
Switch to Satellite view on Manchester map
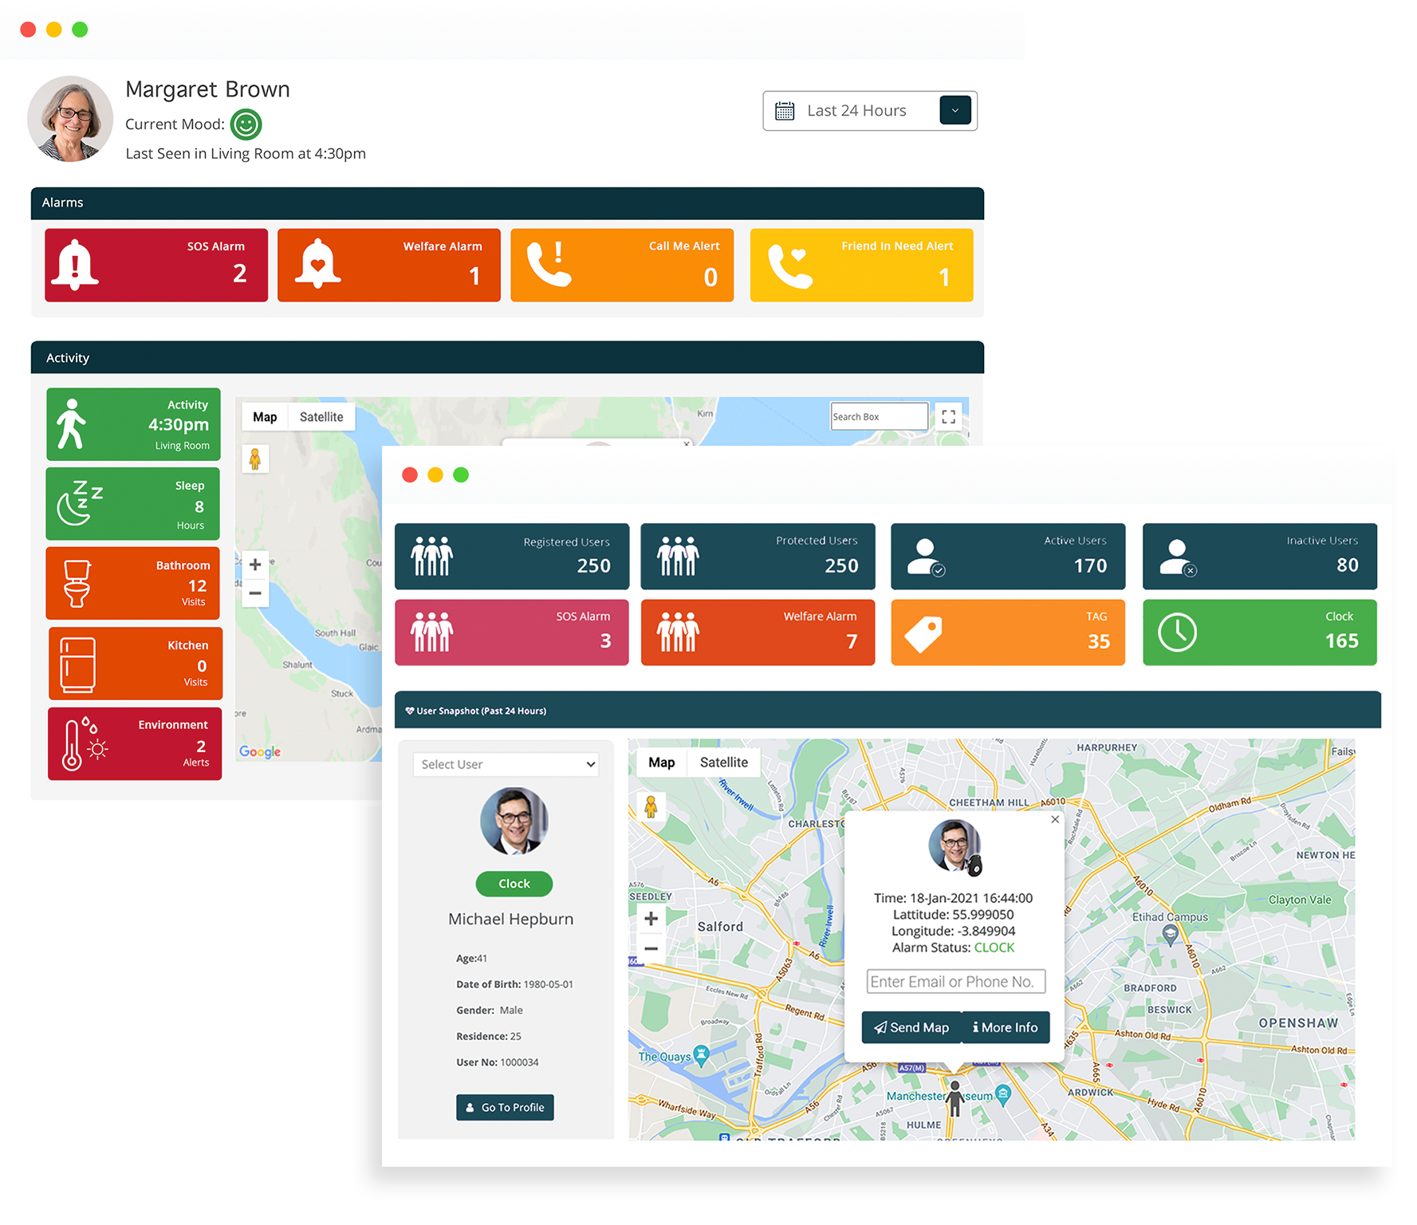tap(723, 762)
